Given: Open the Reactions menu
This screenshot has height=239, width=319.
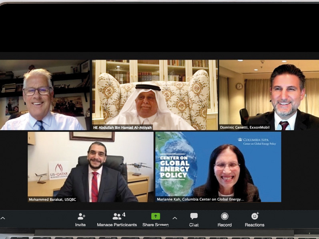Looking at the screenshot, I should coord(255,219).
